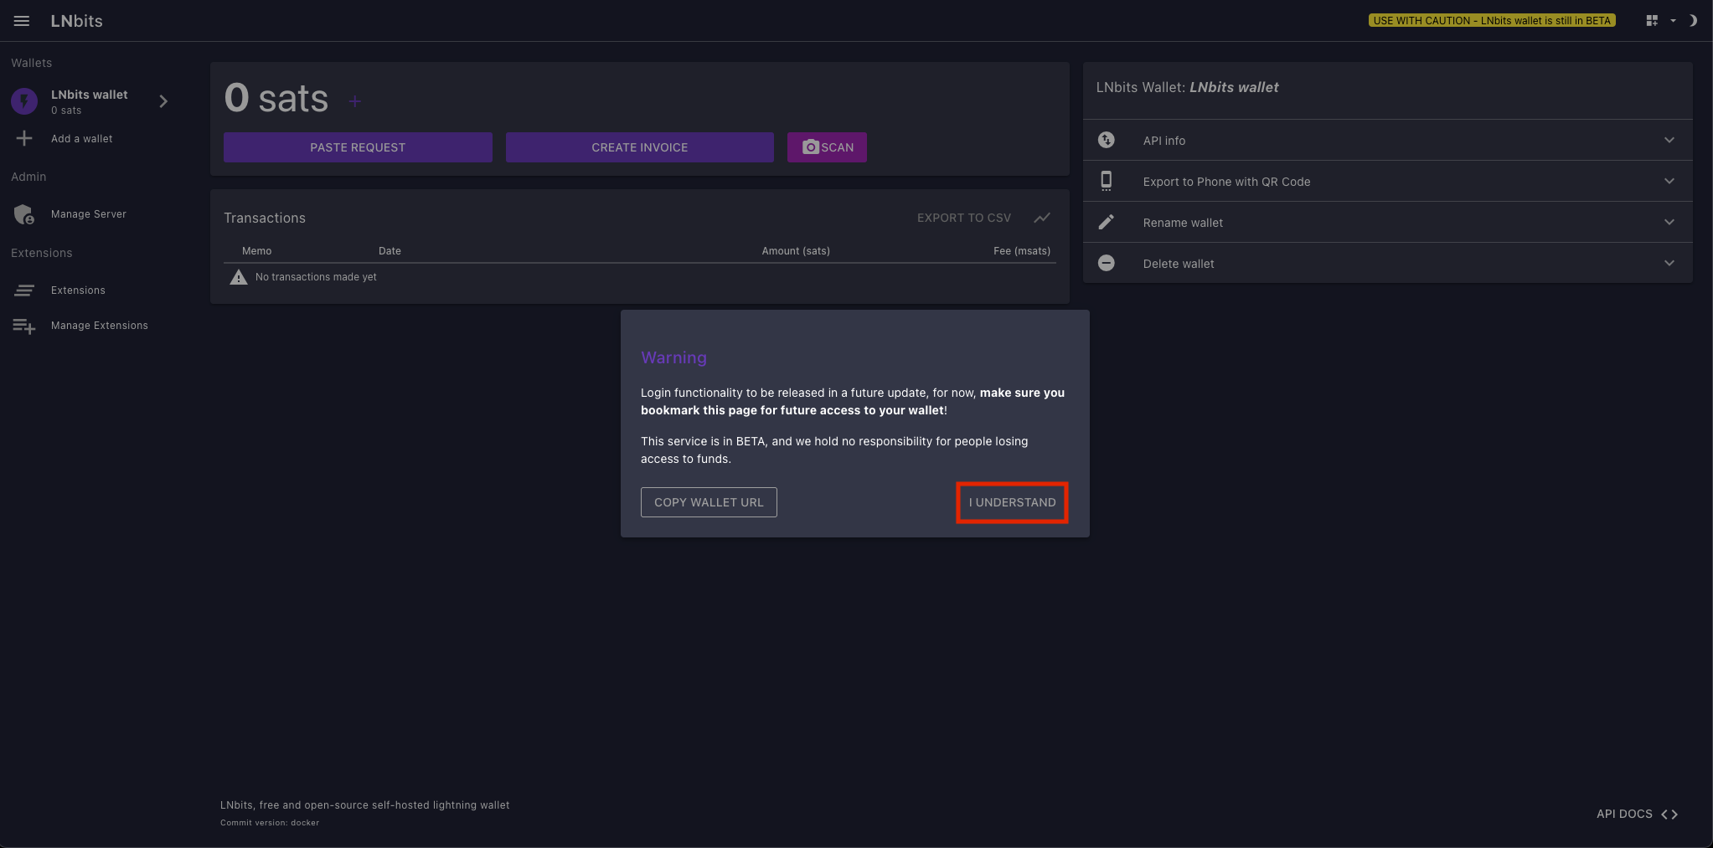Image resolution: width=1713 pixels, height=848 pixels.
Task: Toggle dark mode with the moon icon
Action: (1693, 20)
